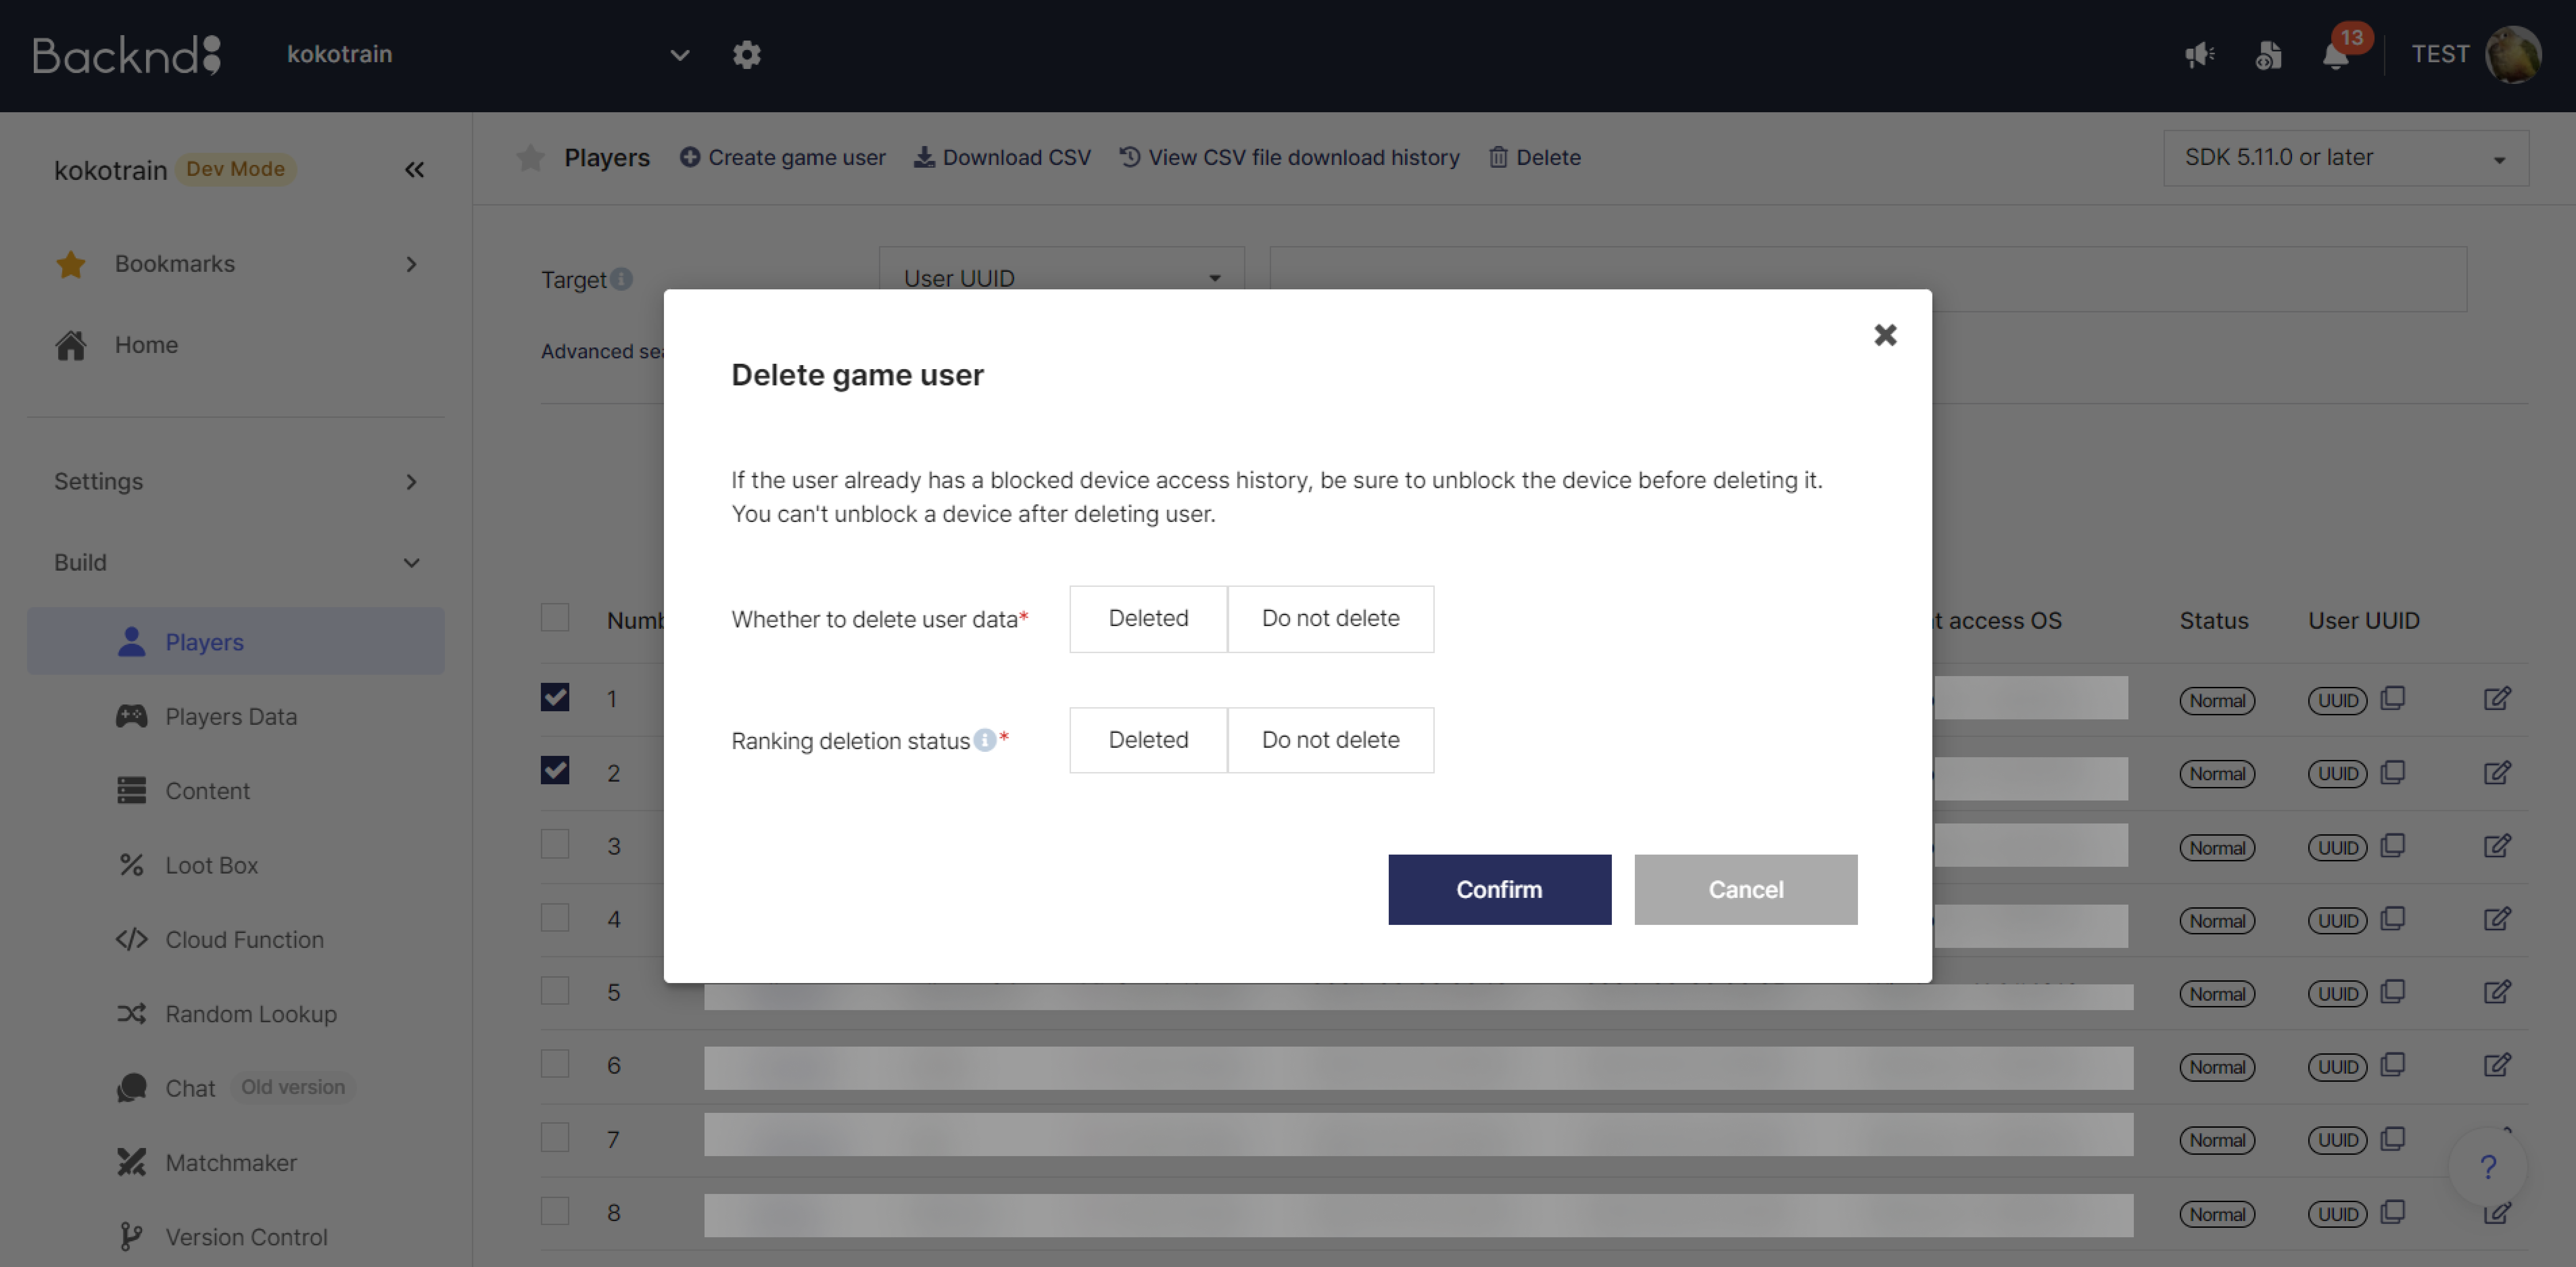Click the Target info icon
This screenshot has width=2576, height=1267.
tap(621, 279)
